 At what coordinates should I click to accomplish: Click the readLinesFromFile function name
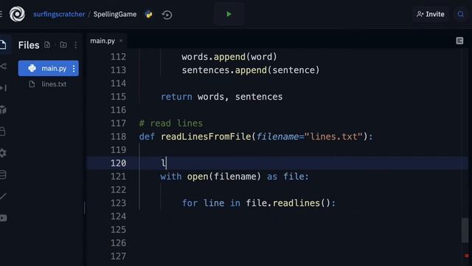pos(206,137)
